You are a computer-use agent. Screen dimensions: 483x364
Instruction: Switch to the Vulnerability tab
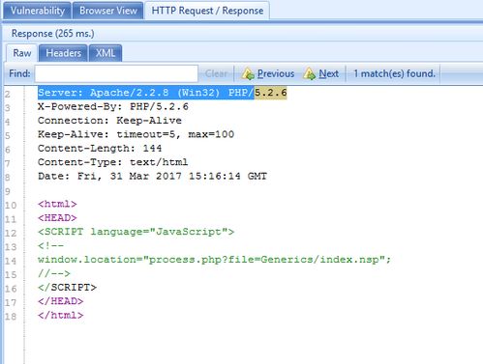(38, 11)
